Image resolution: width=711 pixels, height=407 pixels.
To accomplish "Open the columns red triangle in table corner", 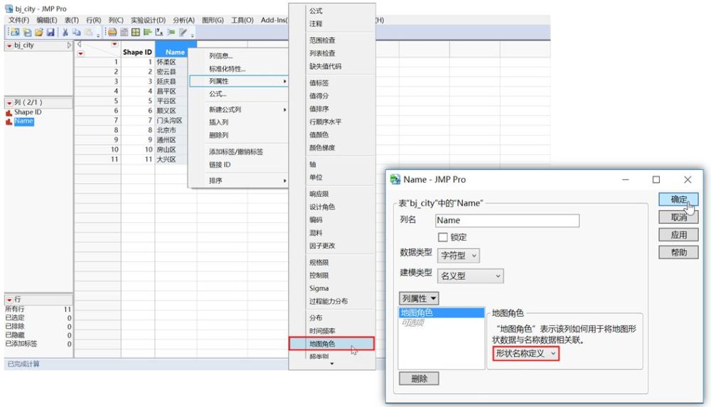I will [x=114, y=45].
